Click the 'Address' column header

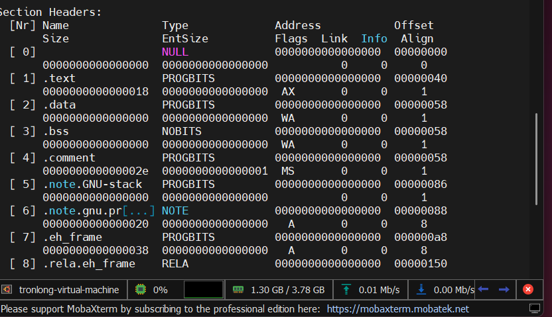(297, 25)
